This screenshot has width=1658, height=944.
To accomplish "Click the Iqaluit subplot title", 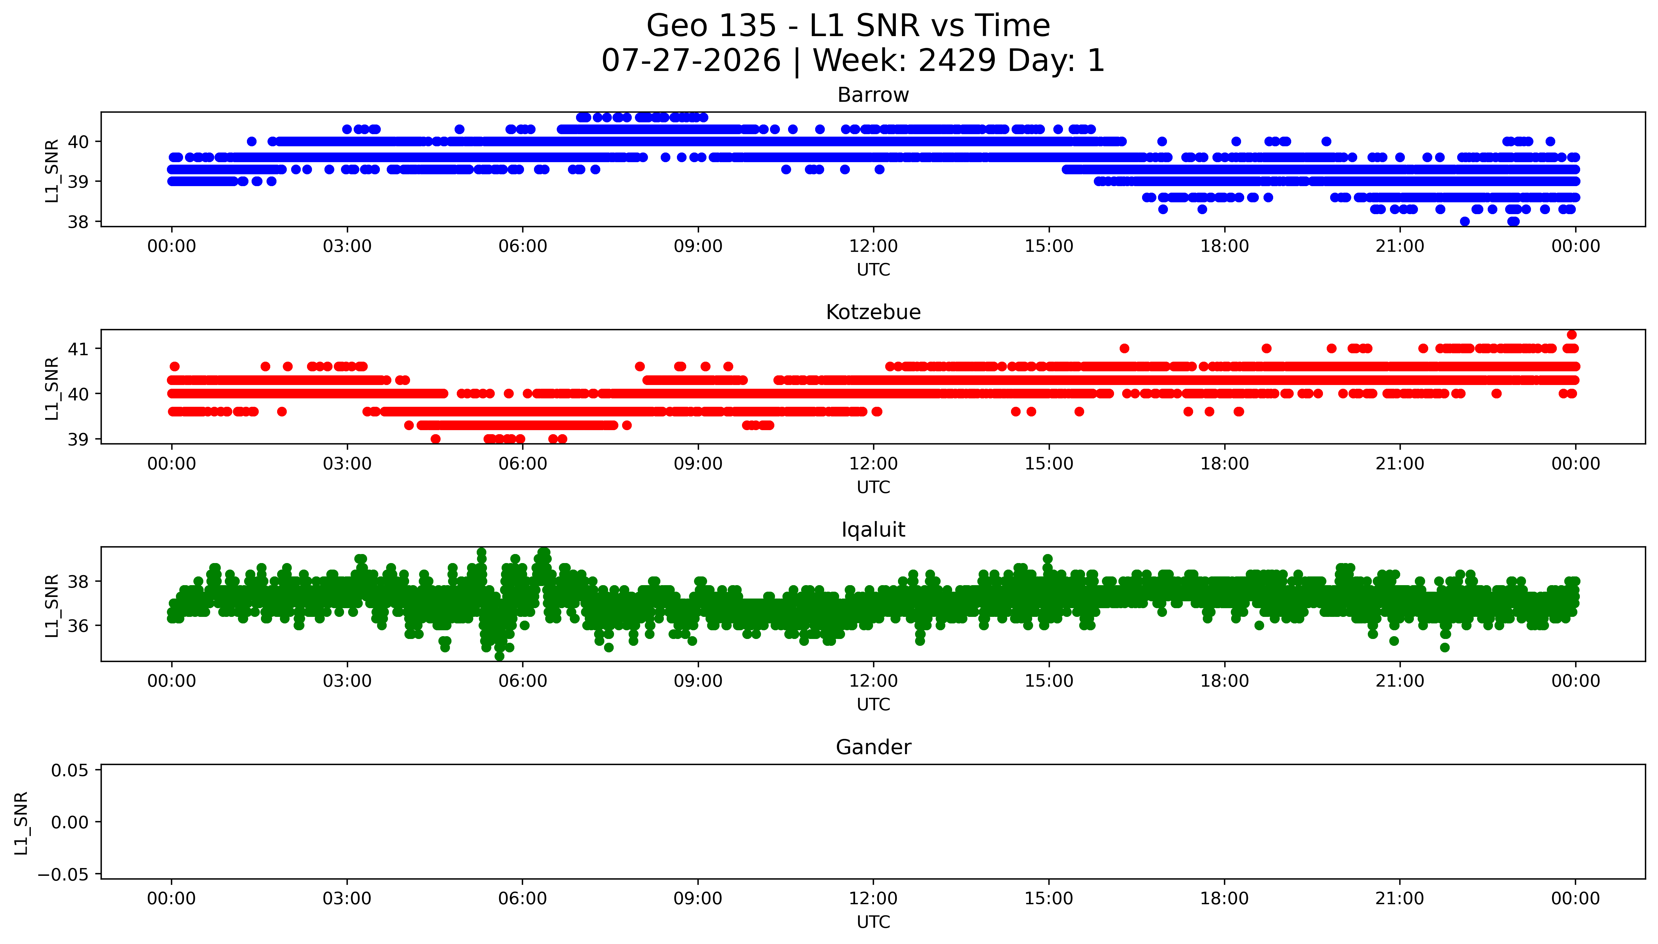I will pyautogui.click(x=873, y=530).
